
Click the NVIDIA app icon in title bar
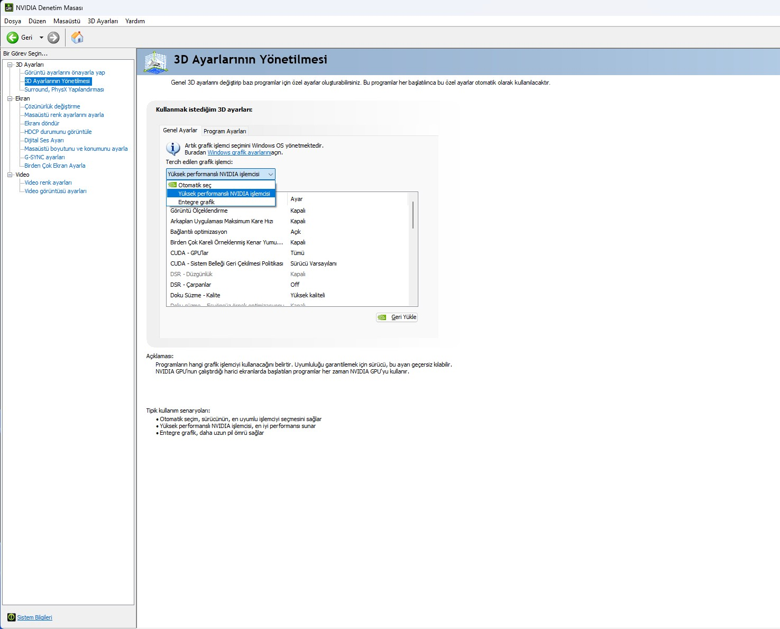pyautogui.click(x=8, y=7)
